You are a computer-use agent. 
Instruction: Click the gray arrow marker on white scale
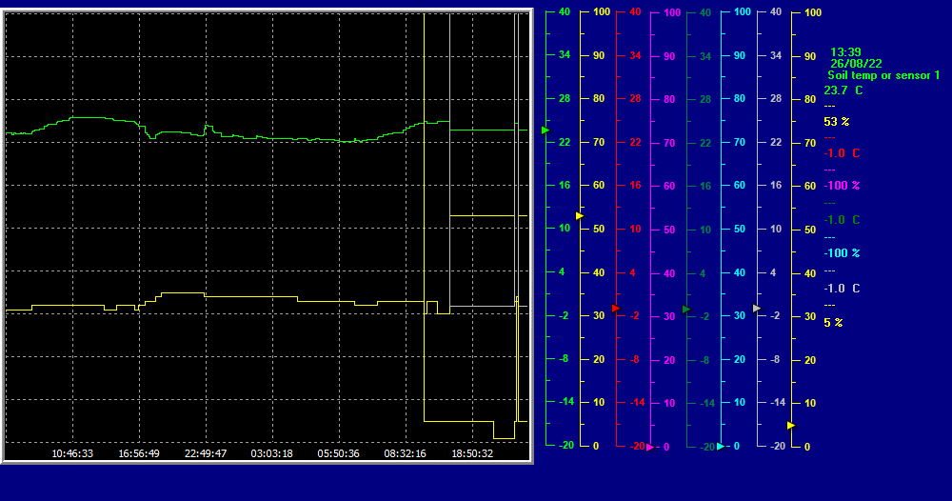pyautogui.click(x=756, y=308)
